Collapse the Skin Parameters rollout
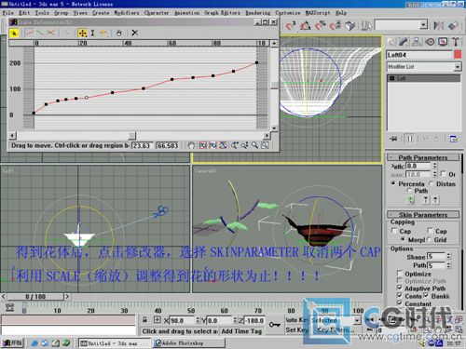Image resolution: width=466 pixels, height=349 pixels. [423, 215]
